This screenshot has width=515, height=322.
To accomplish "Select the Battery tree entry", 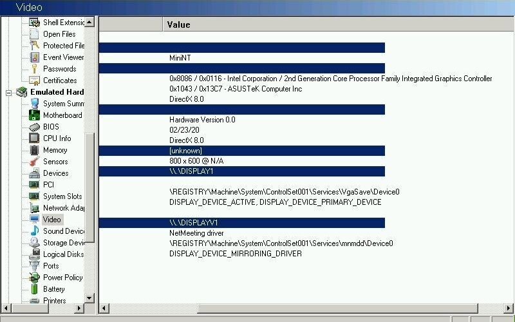I will click(53, 289).
